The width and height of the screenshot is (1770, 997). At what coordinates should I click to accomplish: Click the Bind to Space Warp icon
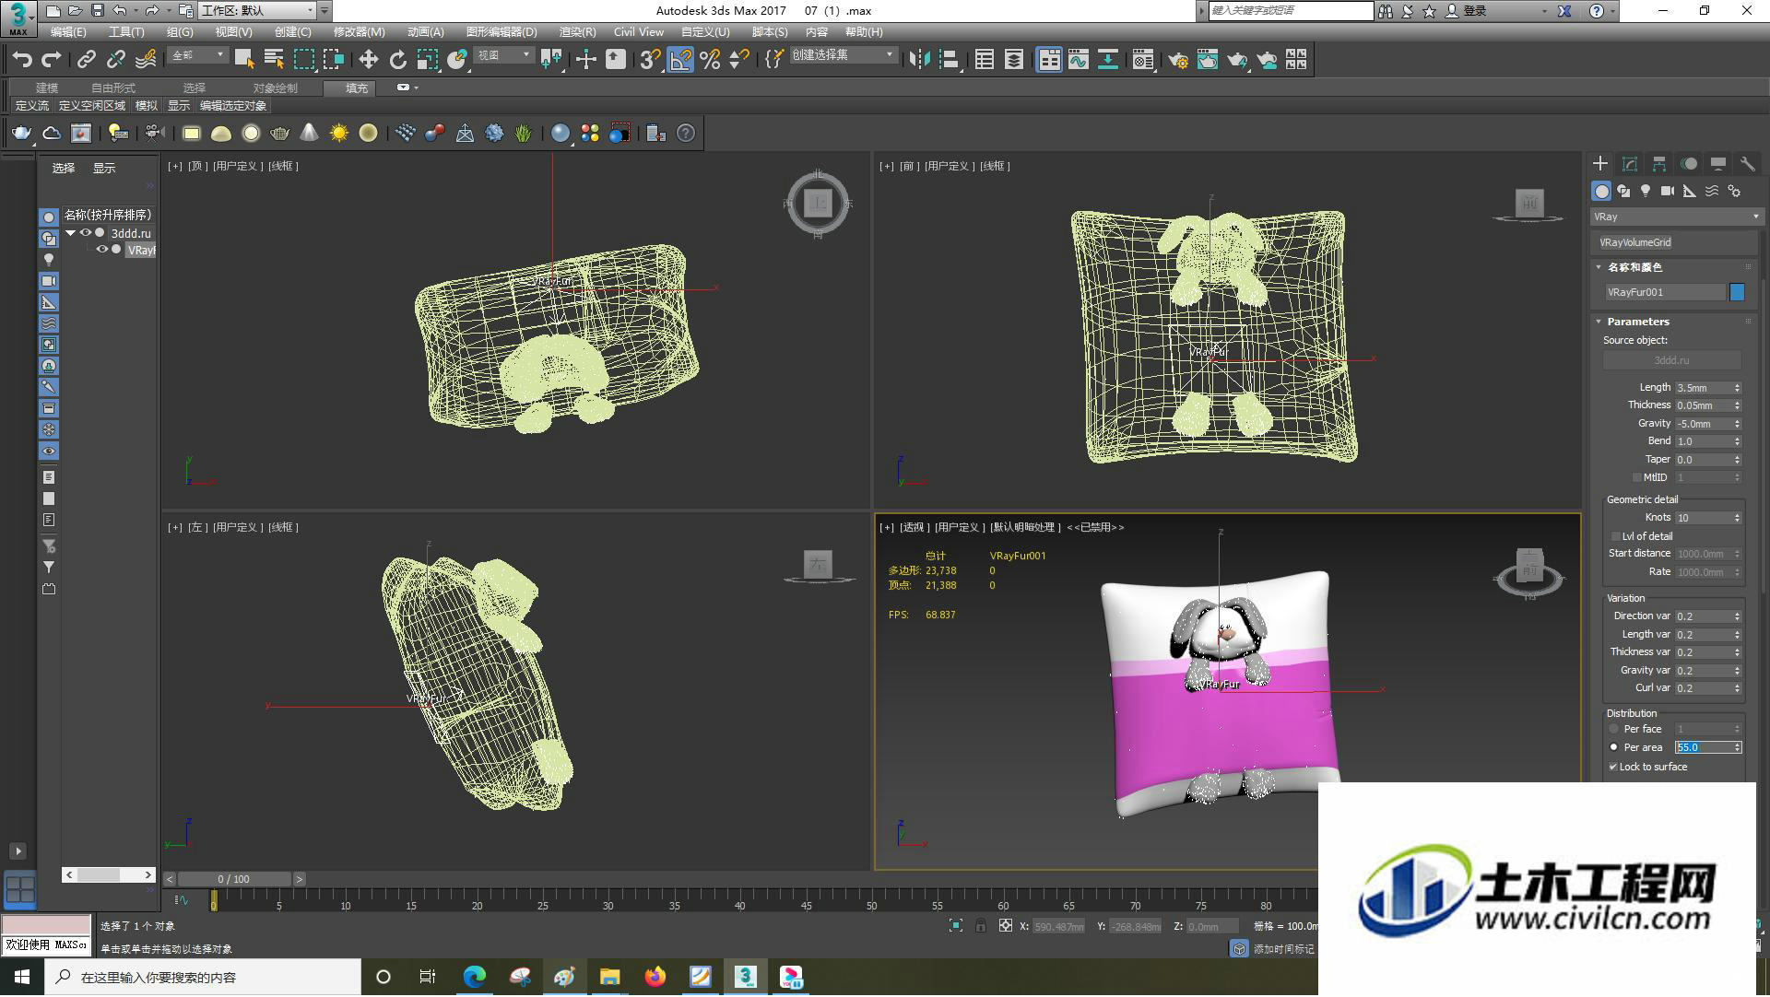point(146,60)
